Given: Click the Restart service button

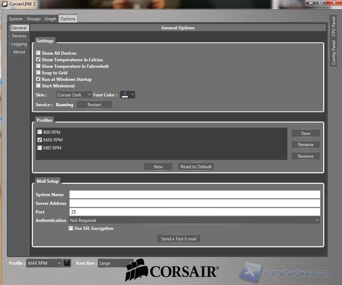Looking at the screenshot, I should tap(94, 105).
